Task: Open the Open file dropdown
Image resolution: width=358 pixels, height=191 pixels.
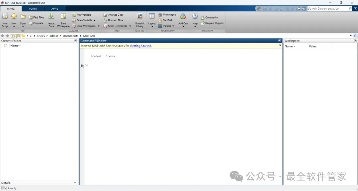Action: [23, 20]
